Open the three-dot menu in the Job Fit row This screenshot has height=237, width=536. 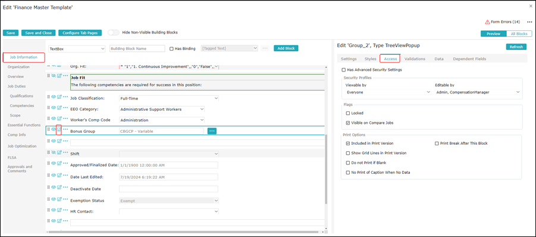click(65, 76)
